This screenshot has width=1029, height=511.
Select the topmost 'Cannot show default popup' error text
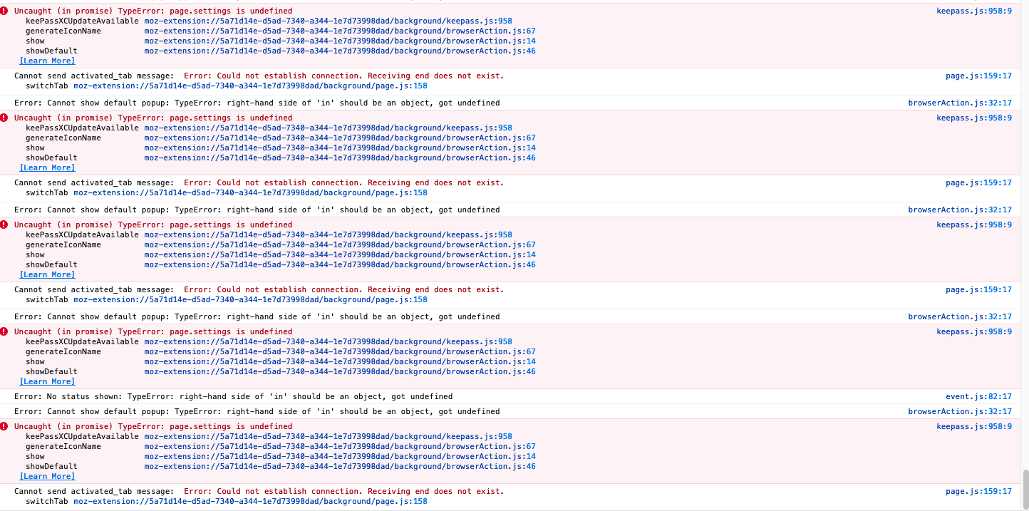tap(257, 103)
